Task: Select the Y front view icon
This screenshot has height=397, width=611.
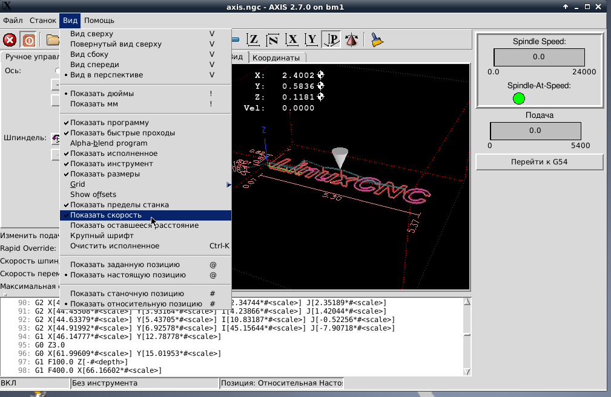Action: 312,40
